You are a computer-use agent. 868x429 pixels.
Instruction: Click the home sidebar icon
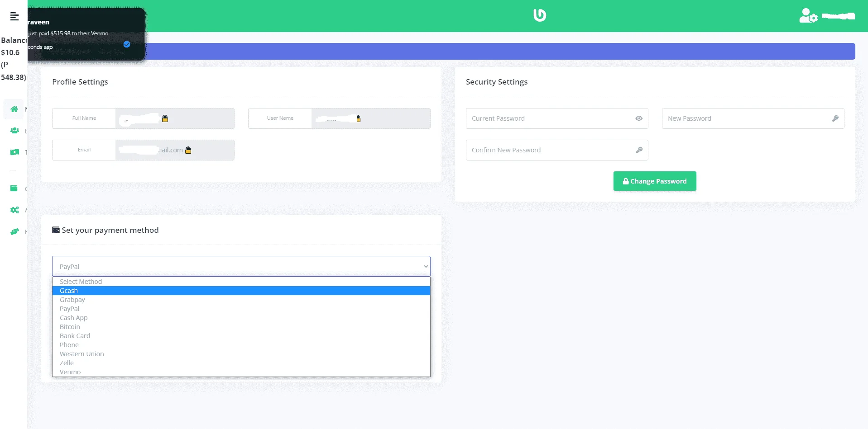14,109
